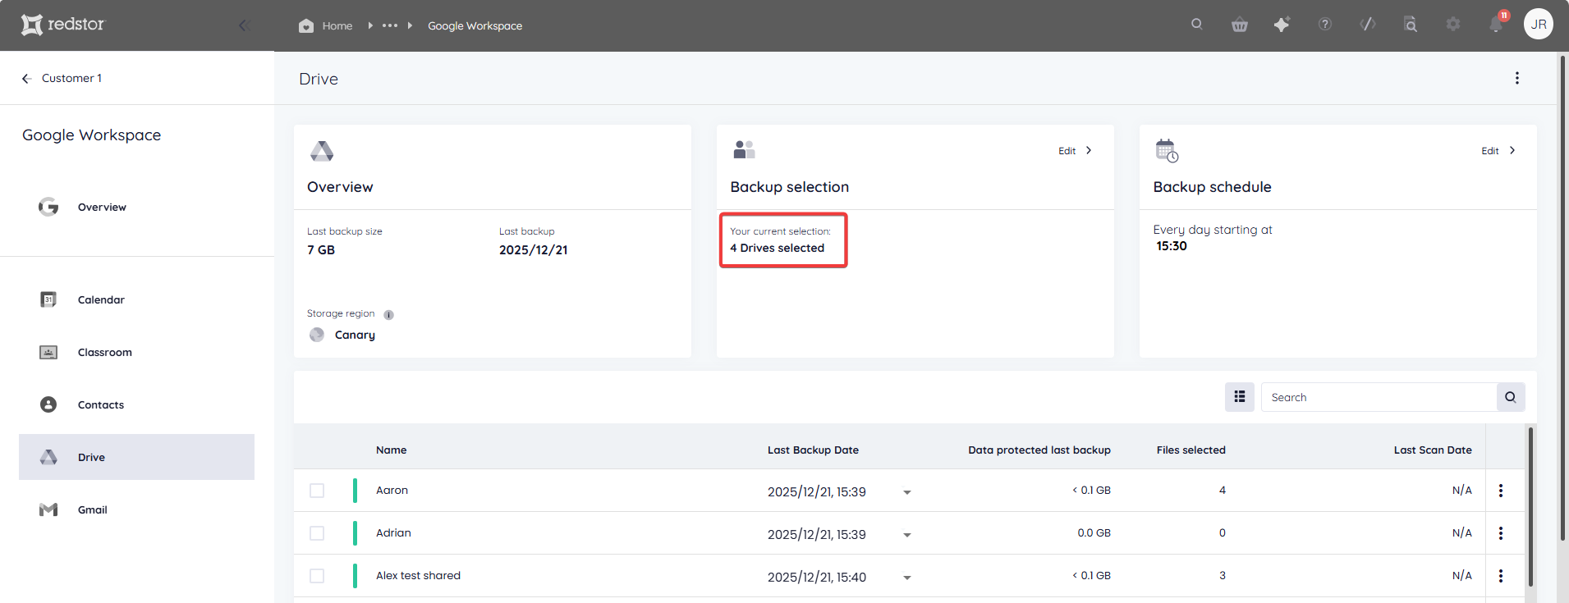Go back to Customer 1
This screenshot has height=603, width=1569.
coord(71,78)
